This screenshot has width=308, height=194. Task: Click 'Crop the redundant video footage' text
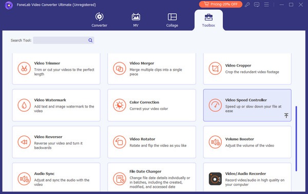252,72
